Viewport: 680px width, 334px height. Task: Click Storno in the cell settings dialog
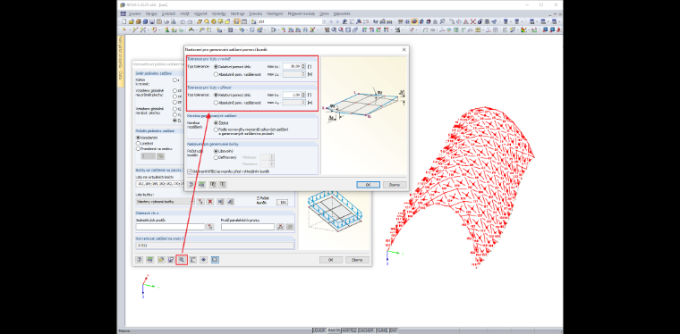tap(395, 185)
